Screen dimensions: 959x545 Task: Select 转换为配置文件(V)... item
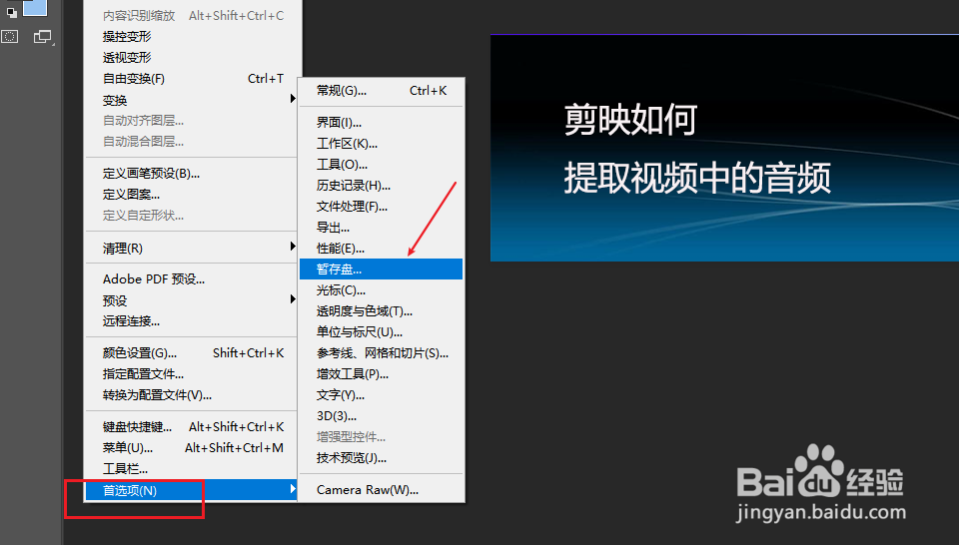click(193, 395)
